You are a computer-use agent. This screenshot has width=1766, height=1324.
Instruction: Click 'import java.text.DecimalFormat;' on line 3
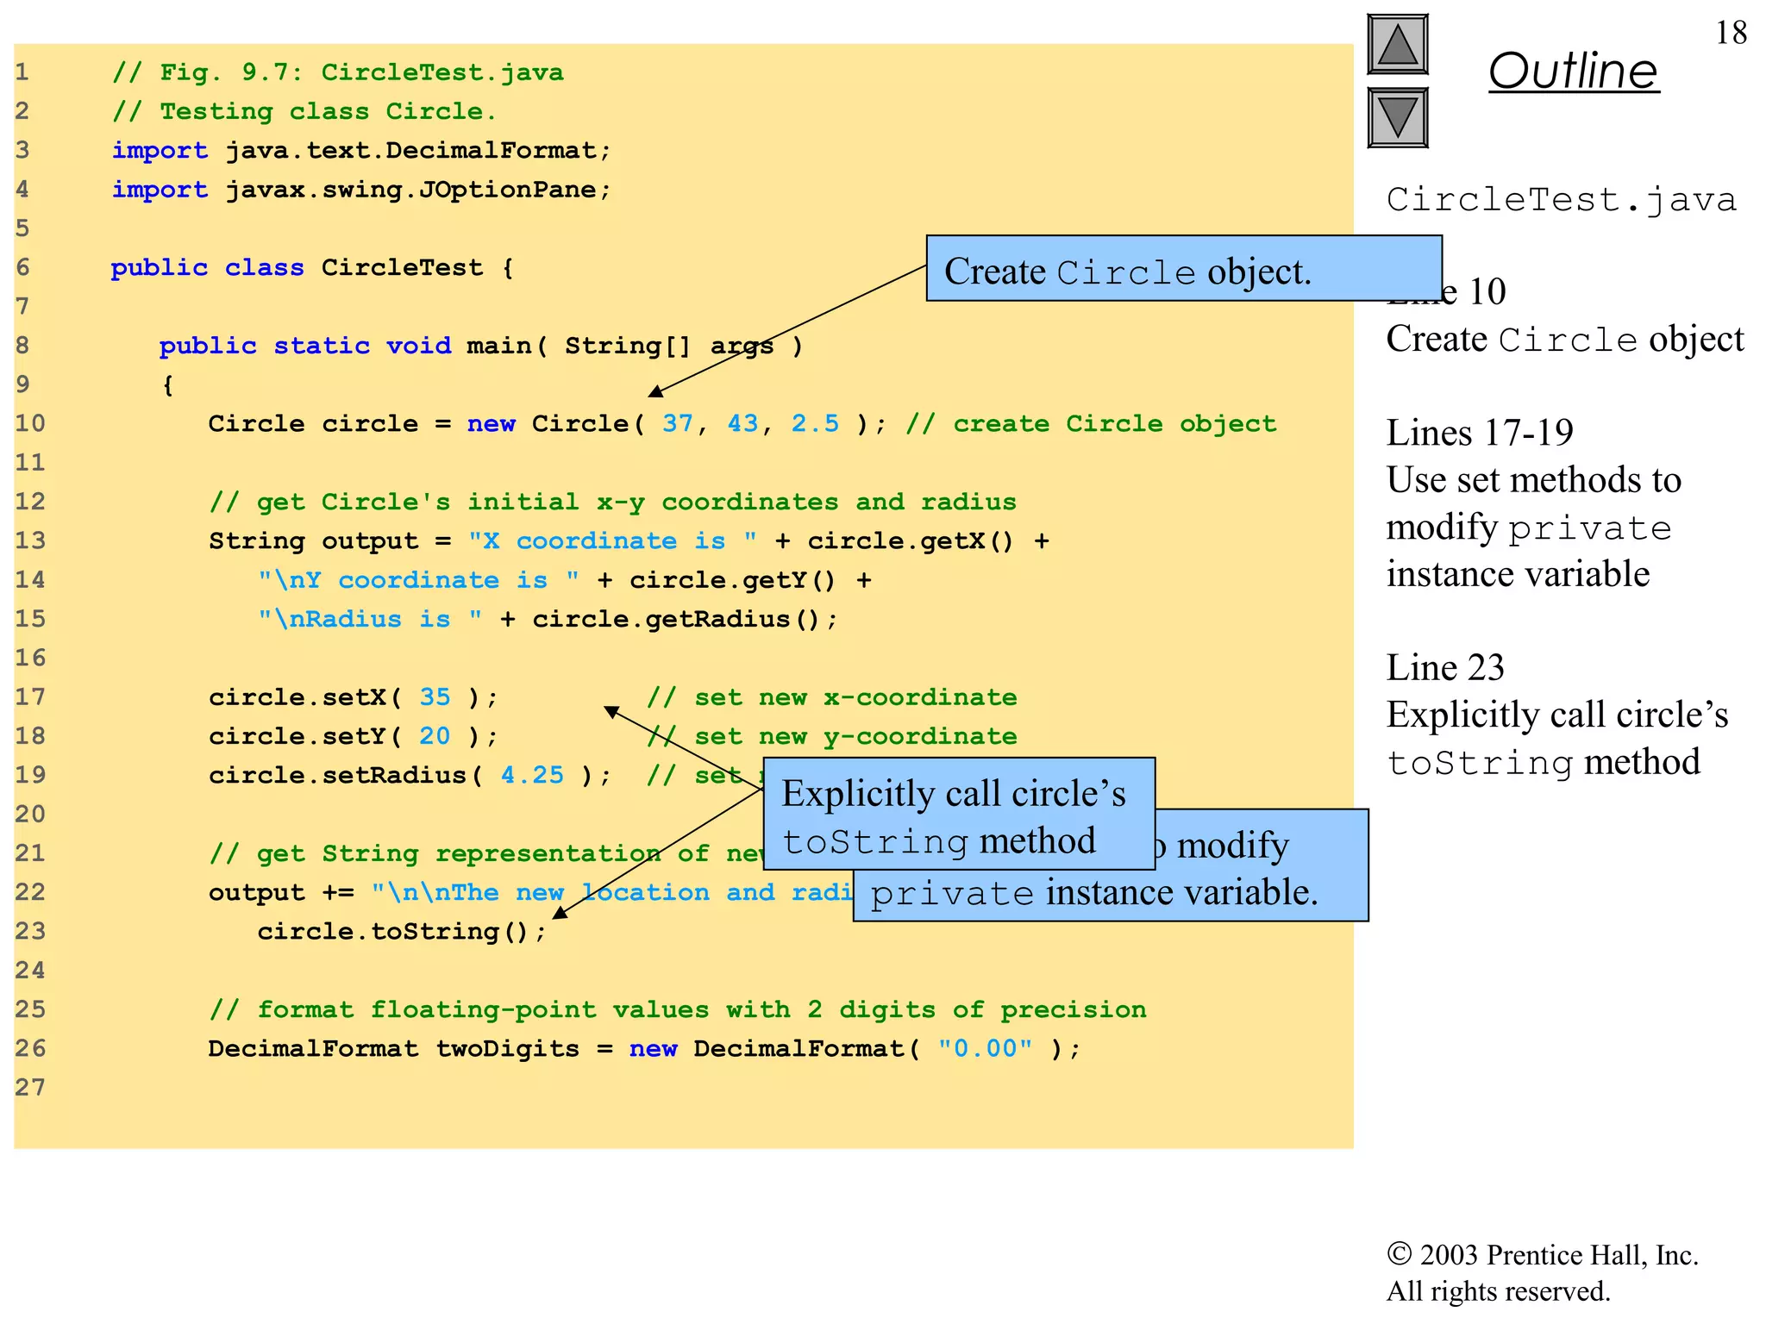pyautogui.click(x=360, y=151)
